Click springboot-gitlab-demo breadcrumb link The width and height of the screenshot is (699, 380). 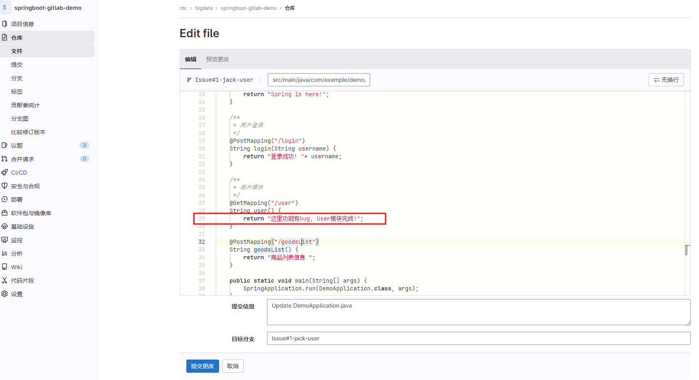pyautogui.click(x=249, y=8)
